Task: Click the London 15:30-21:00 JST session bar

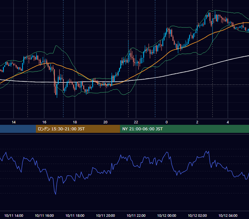Action: tap(78, 129)
